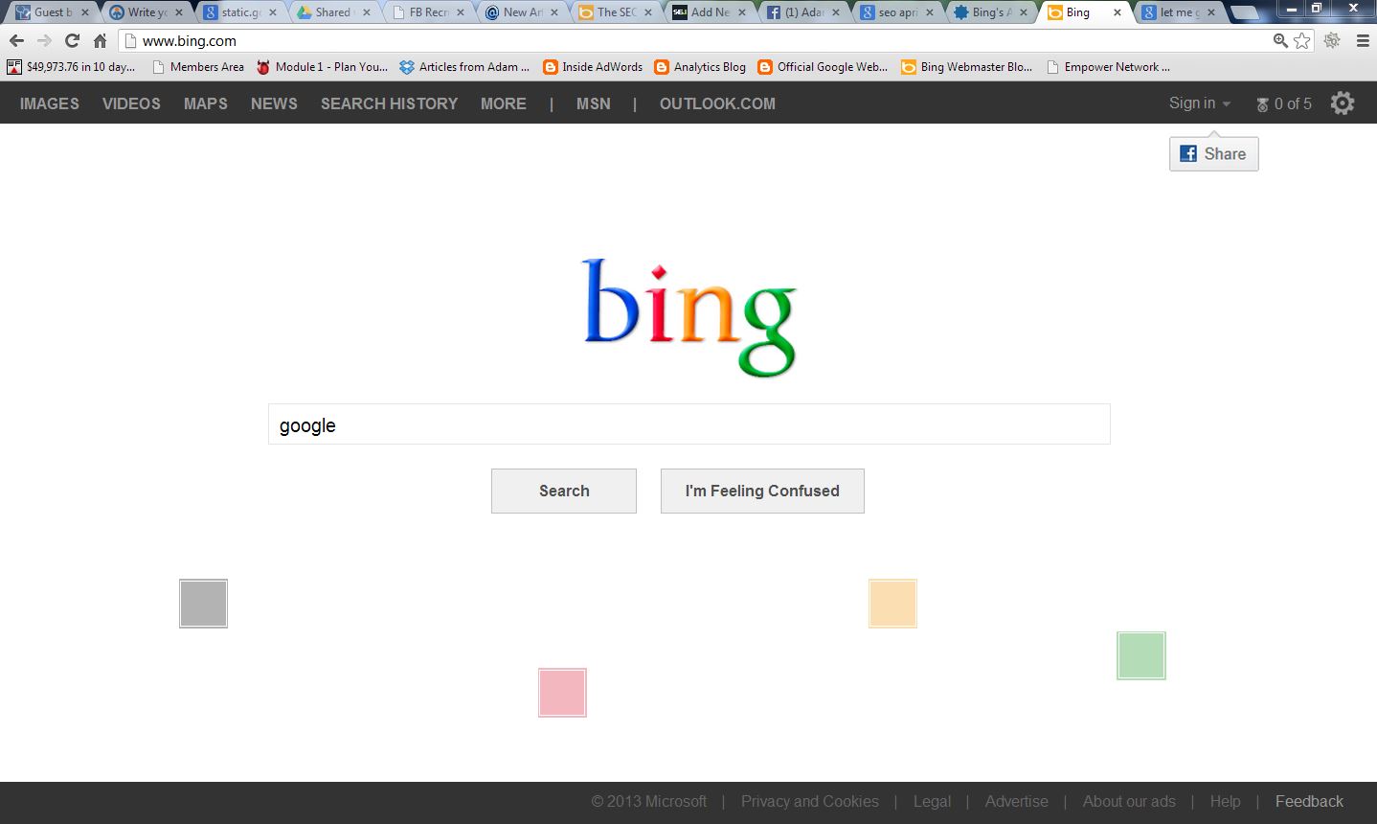Switch to the static.g tab
The width and height of the screenshot is (1377, 824).
239,12
